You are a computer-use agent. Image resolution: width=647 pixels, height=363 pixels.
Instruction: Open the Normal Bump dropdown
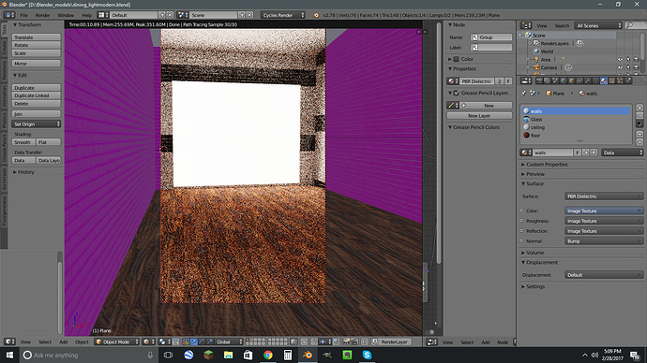pos(604,241)
